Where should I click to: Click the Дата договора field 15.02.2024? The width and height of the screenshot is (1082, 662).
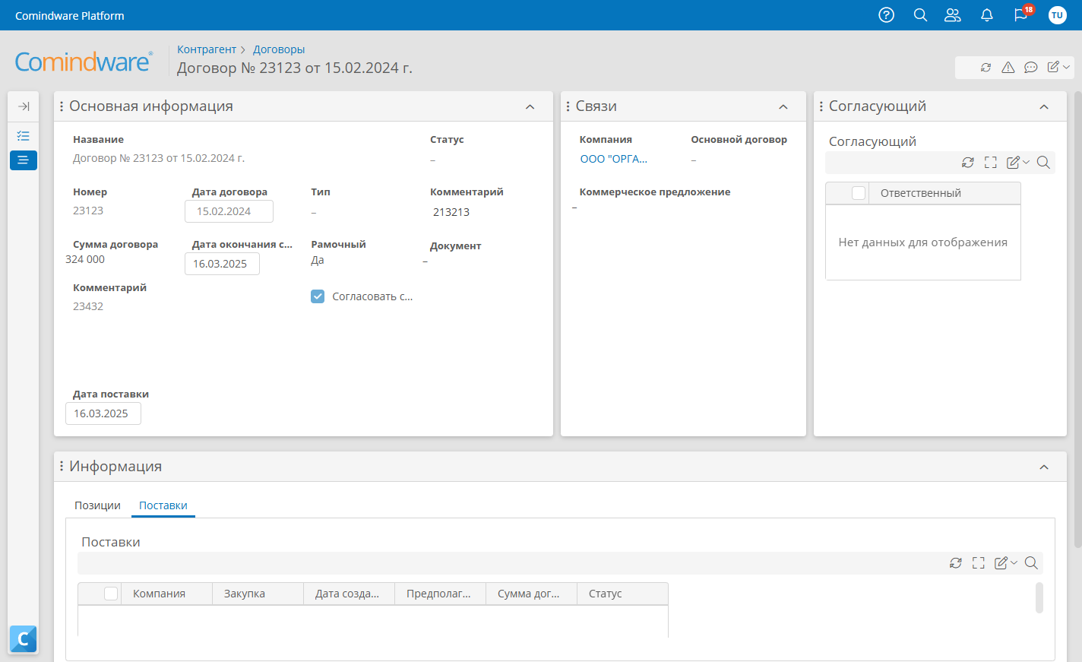229,211
